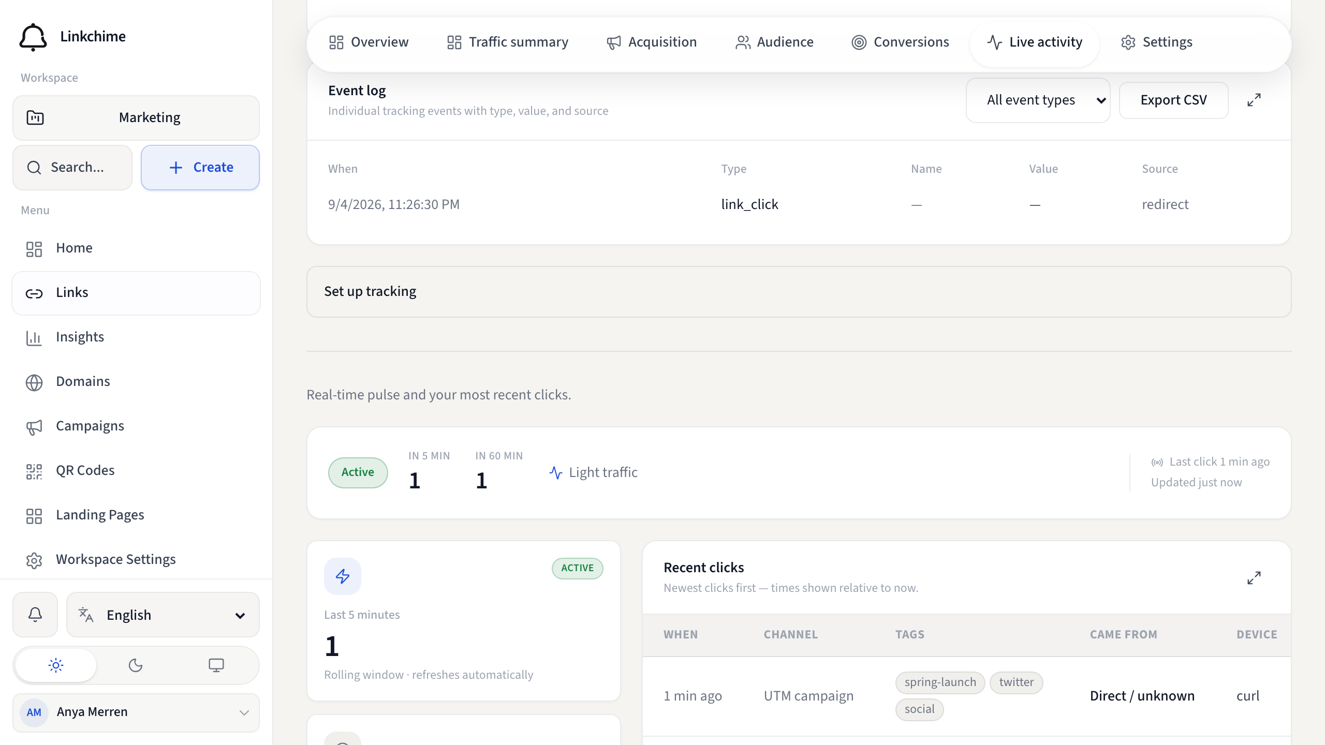Click the social tag

coord(919,709)
